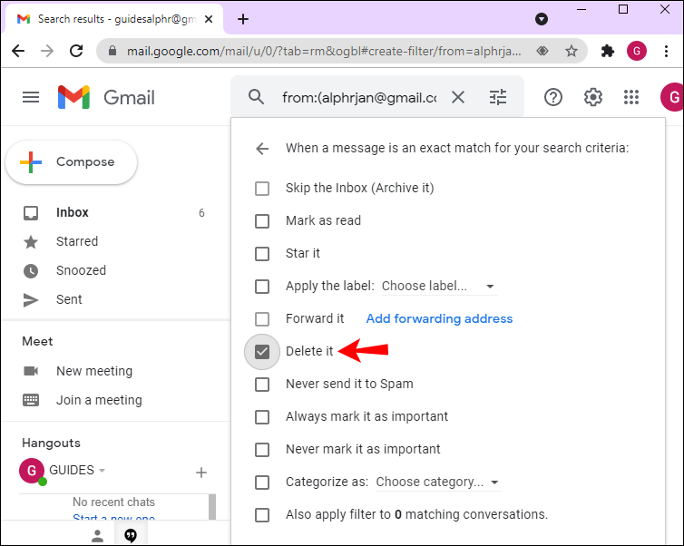The image size is (684, 546).
Task: Check Always mark it as important
Action: [262, 417]
